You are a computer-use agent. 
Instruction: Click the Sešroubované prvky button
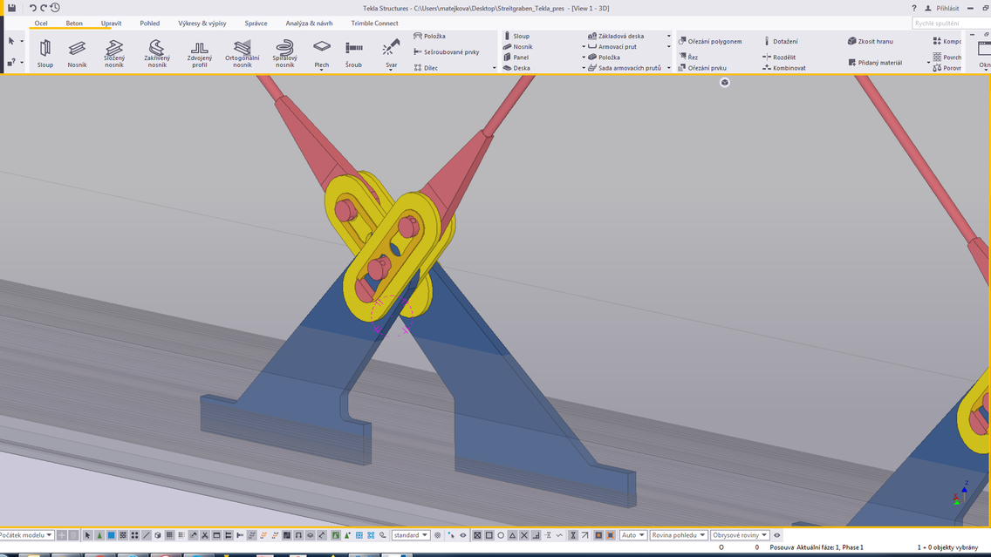point(446,51)
